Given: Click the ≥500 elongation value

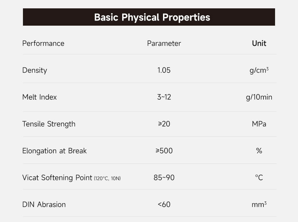Looking at the screenshot, I should (164, 151).
